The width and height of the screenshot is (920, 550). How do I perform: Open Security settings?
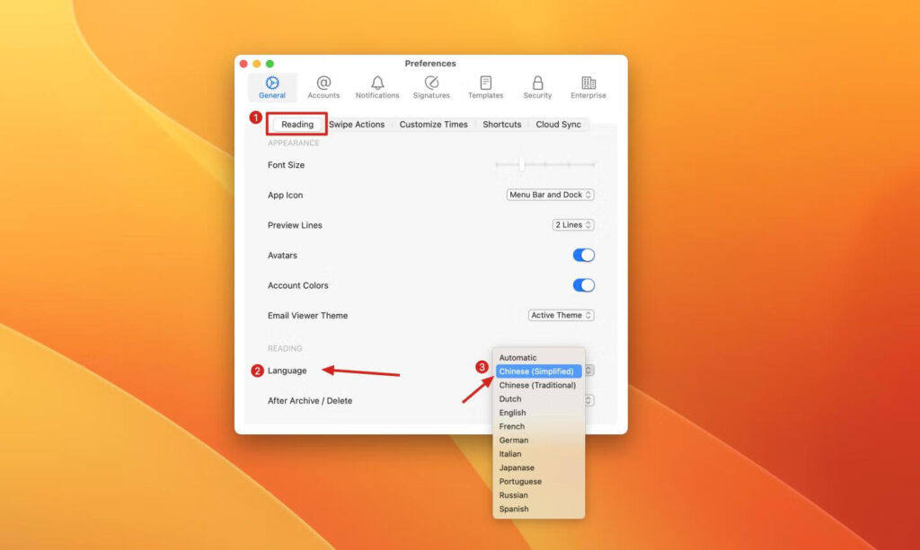pos(537,85)
